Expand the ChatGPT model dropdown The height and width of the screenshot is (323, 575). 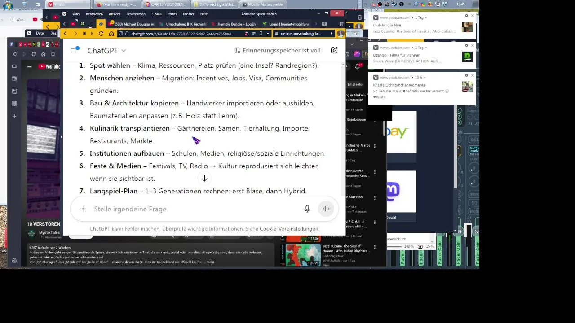(107, 51)
